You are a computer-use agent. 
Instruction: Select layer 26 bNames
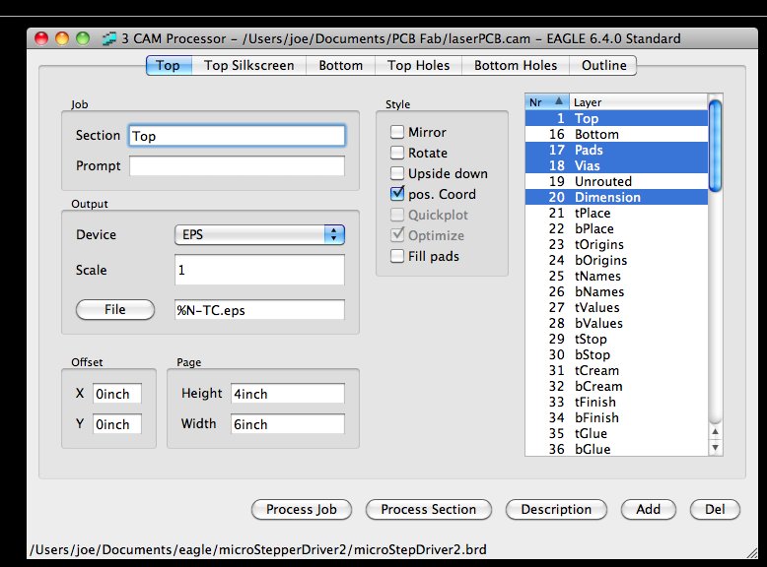[616, 291]
